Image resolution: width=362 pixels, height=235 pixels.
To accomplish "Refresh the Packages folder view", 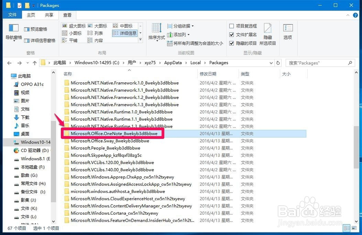I will pyautogui.click(x=278, y=63).
